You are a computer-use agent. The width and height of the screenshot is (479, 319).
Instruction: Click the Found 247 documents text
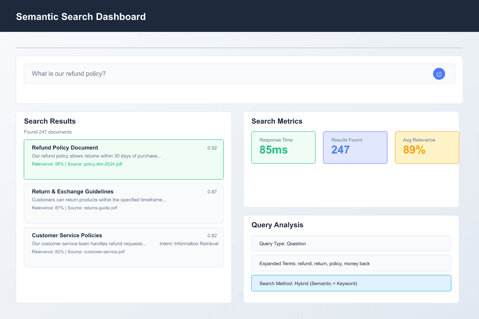48,132
